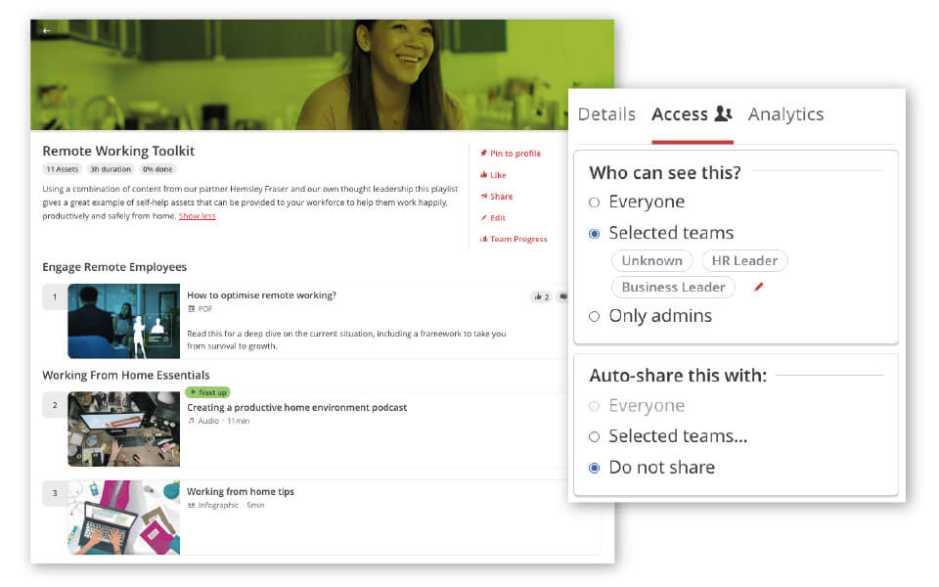Open the home environment podcast thumbnail

[x=124, y=429]
